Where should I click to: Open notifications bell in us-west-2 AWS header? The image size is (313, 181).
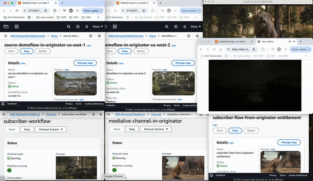[x=185, y=27]
